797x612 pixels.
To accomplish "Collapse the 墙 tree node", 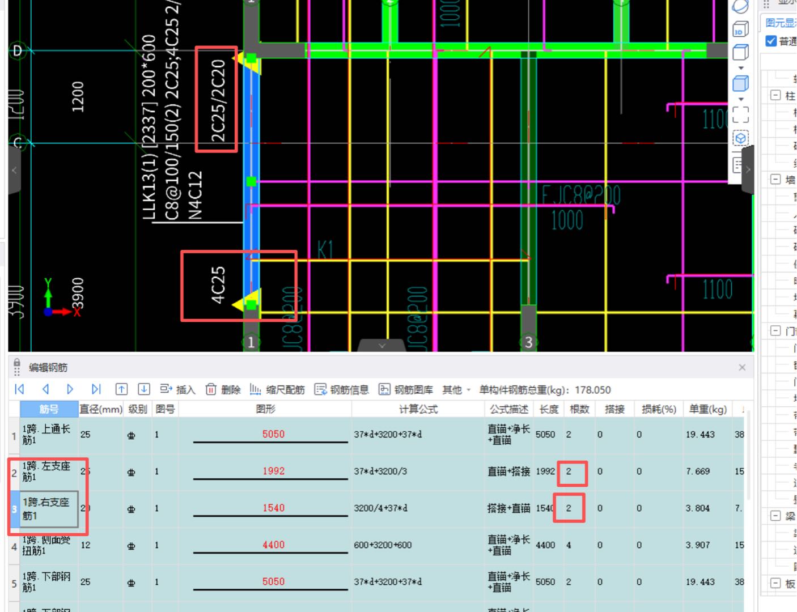I will tap(775, 180).
